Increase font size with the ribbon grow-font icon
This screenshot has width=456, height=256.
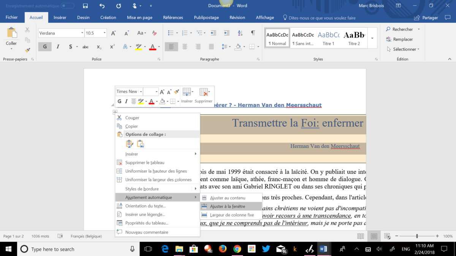[113, 33]
